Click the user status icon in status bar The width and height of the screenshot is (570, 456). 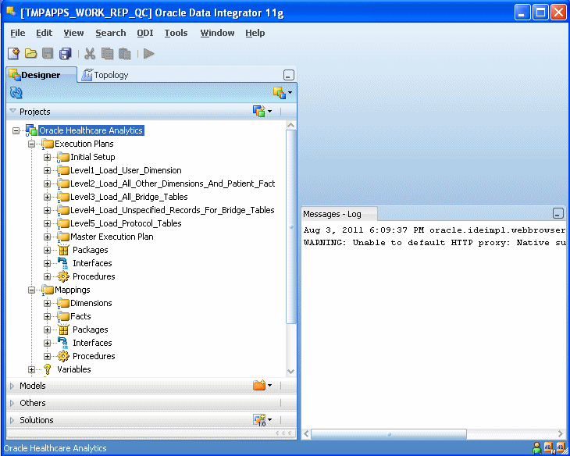[x=537, y=448]
